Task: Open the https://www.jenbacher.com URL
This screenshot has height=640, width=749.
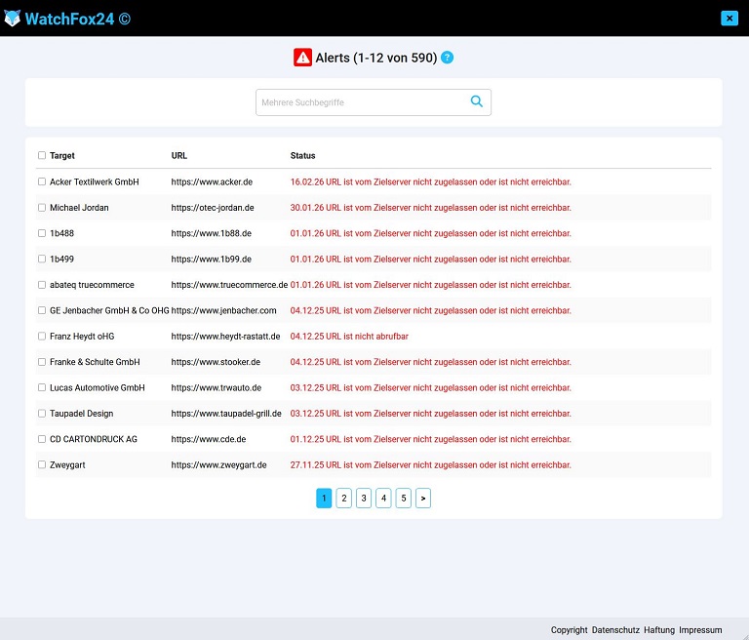Action: [223, 310]
